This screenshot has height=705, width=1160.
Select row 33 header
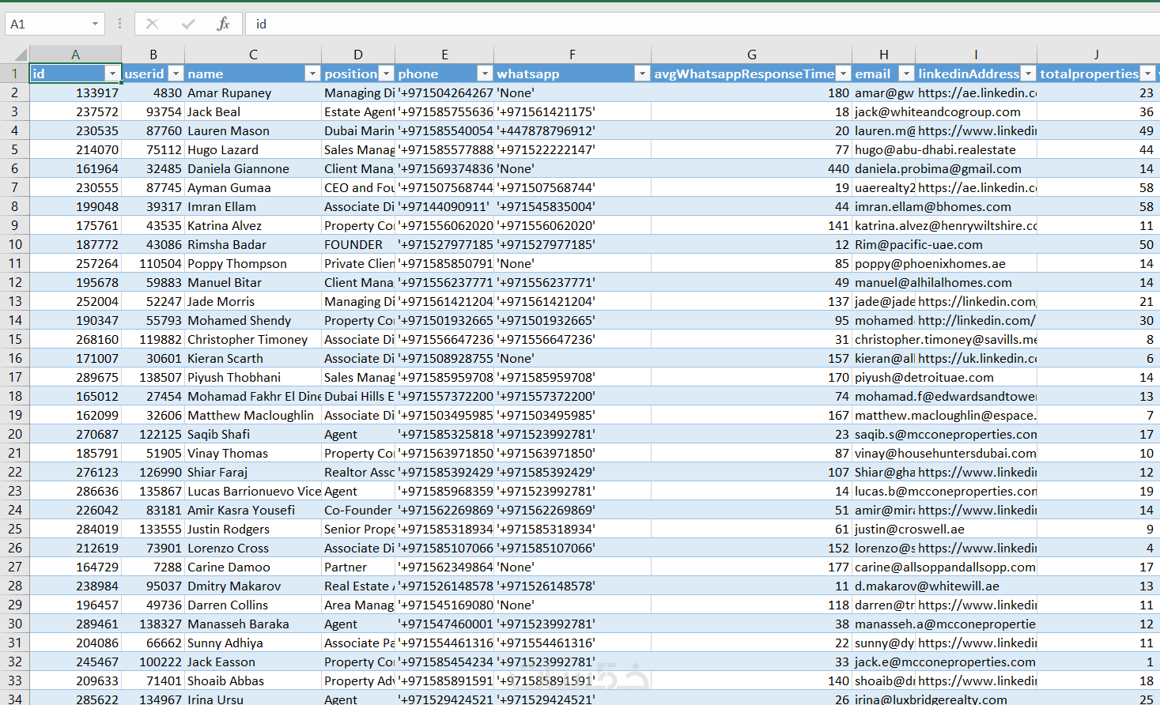[x=14, y=680]
